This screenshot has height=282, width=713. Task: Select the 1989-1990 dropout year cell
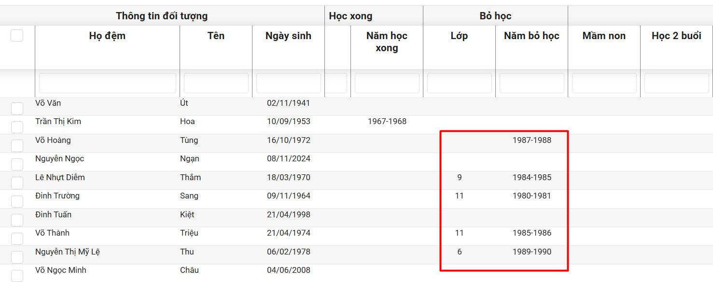(531, 252)
